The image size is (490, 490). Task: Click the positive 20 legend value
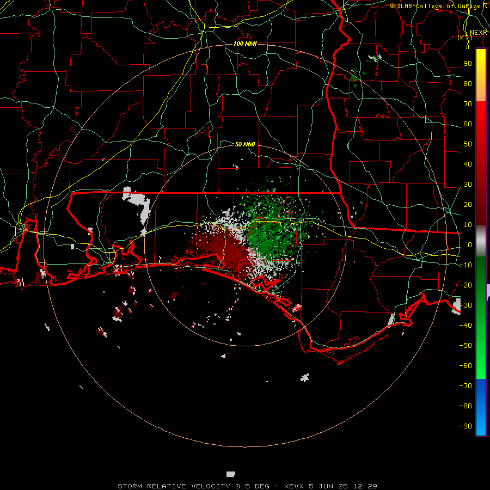[468, 205]
